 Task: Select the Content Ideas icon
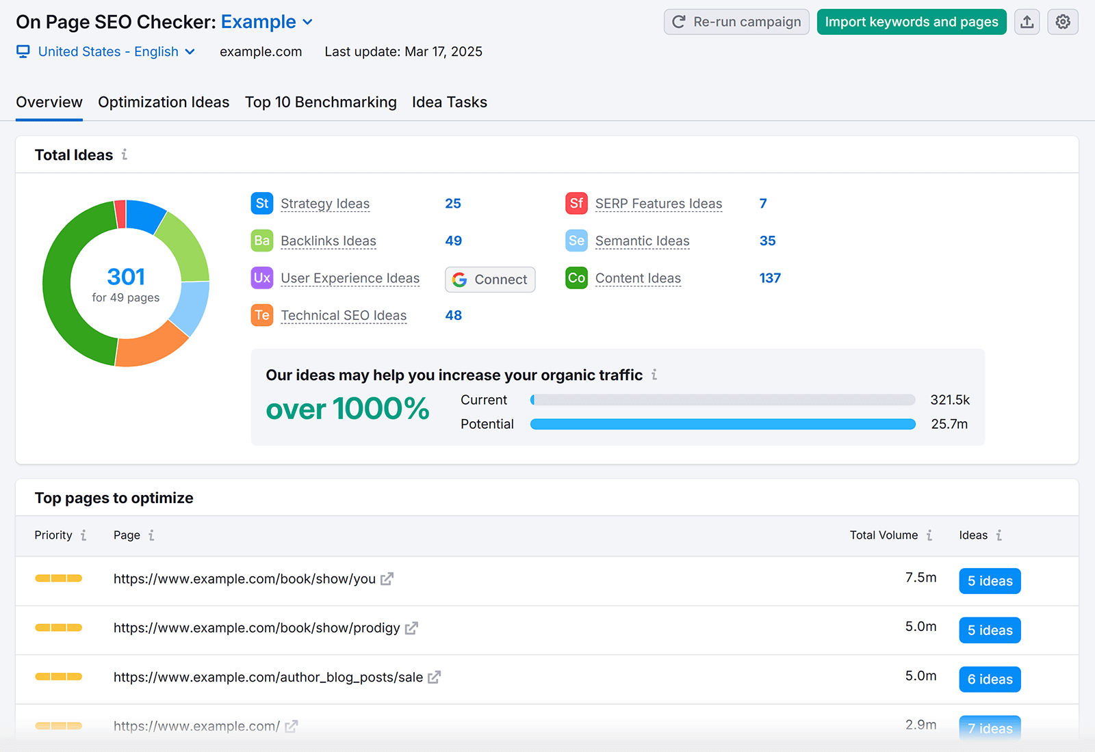577,278
